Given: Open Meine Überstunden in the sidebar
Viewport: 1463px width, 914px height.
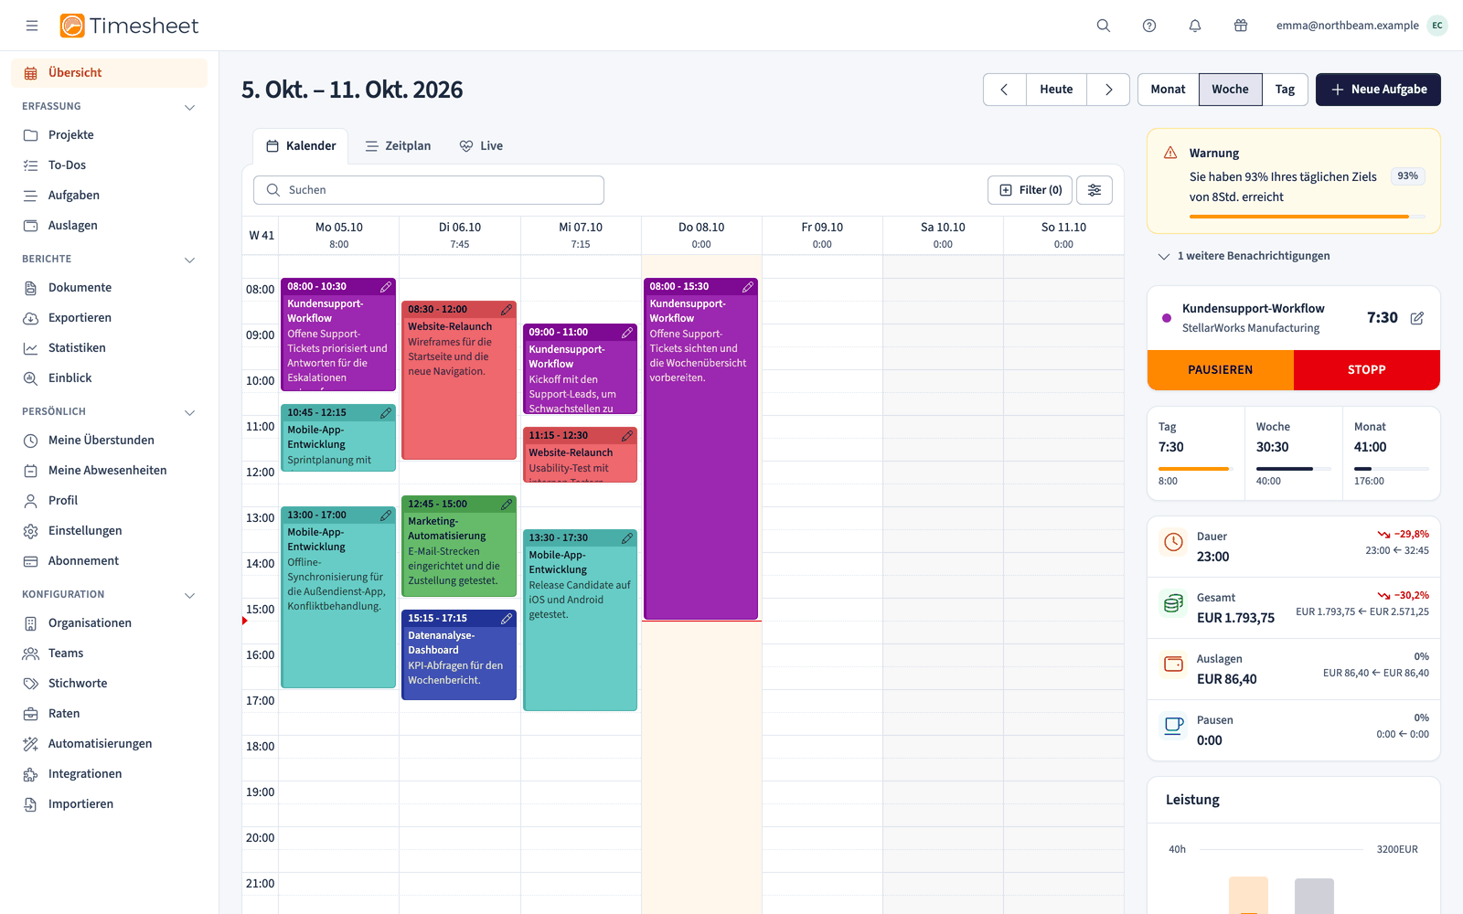Looking at the screenshot, I should [x=109, y=441].
